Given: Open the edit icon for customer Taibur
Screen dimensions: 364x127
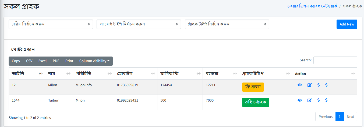Looking at the screenshot, I should (309, 100).
